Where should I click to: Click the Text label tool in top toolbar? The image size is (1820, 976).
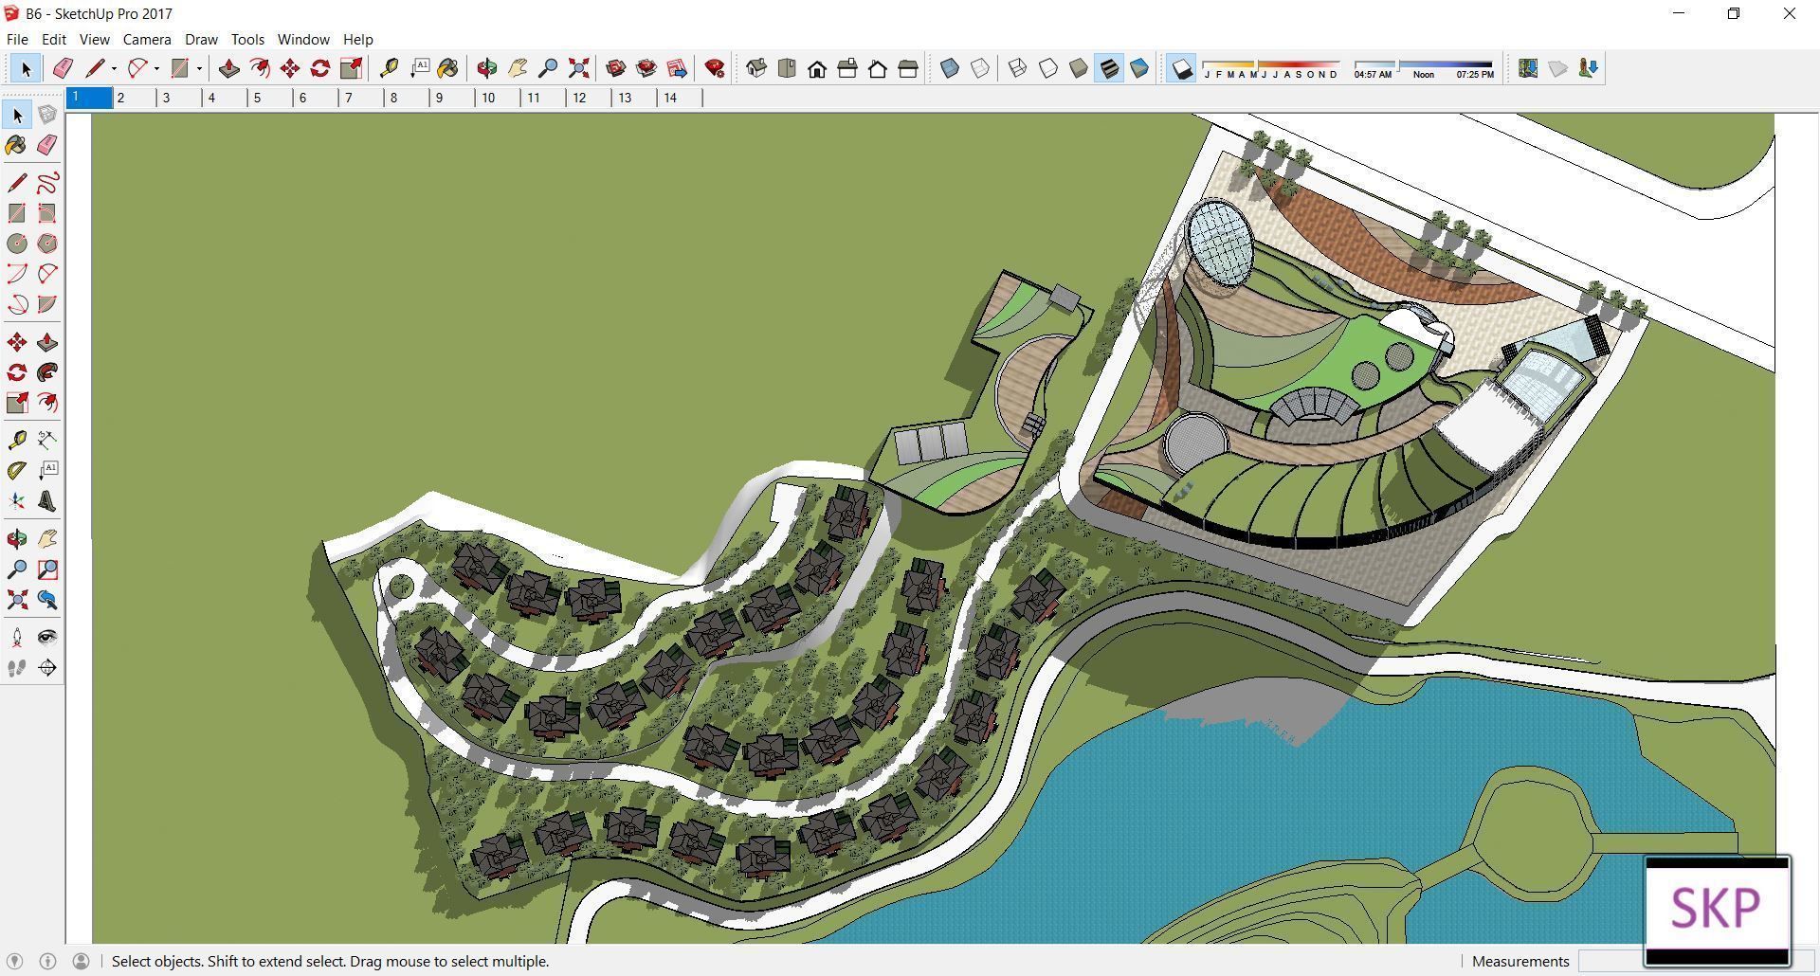click(x=419, y=68)
